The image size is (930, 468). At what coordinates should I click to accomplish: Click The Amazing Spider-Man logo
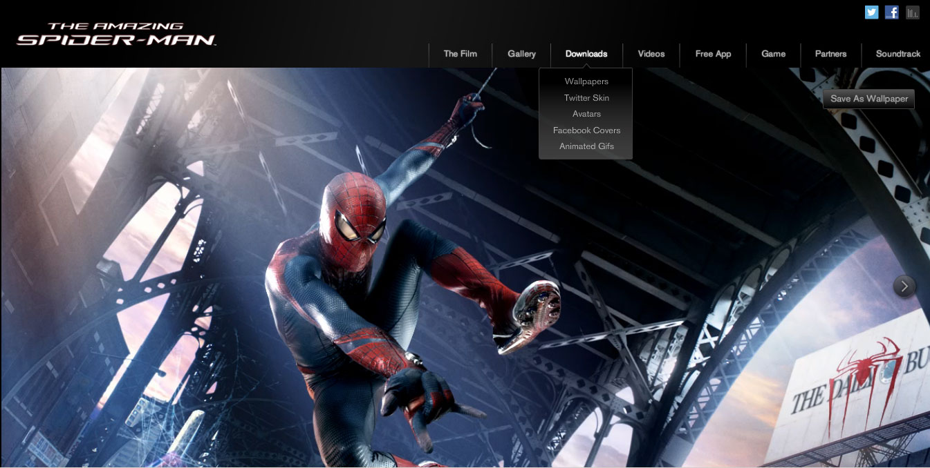[116, 35]
